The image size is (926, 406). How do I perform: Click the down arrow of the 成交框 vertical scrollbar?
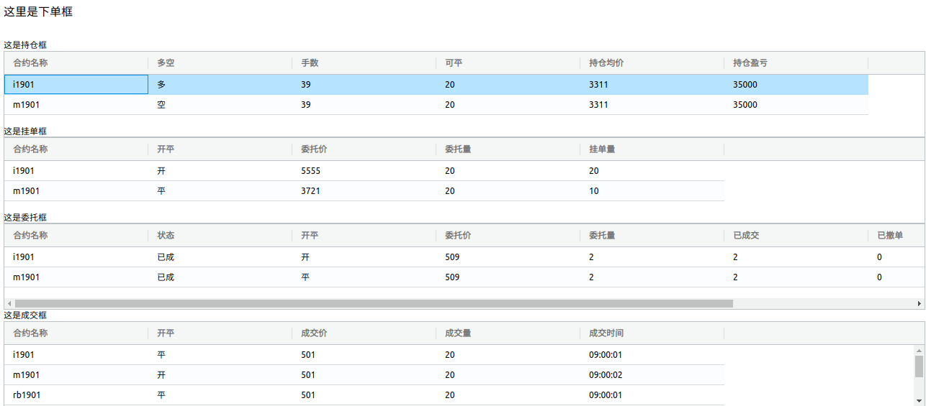point(920,400)
